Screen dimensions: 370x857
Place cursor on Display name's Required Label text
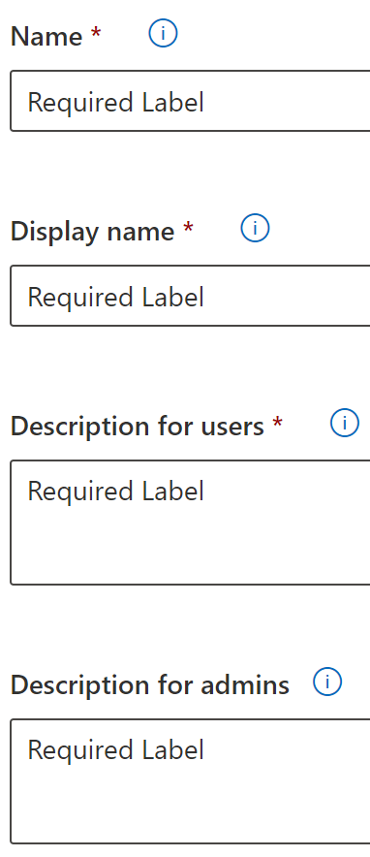(115, 297)
